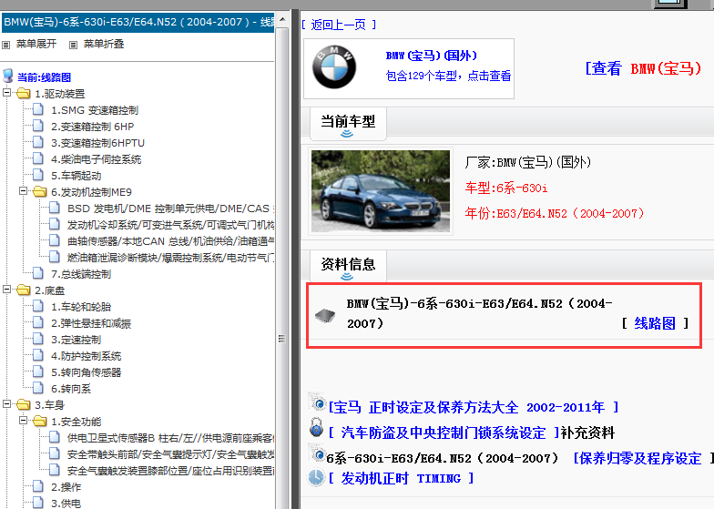This screenshot has height=509, width=714.
Task: Click the gray device icon in 资料信息
Action: pyautogui.click(x=325, y=315)
